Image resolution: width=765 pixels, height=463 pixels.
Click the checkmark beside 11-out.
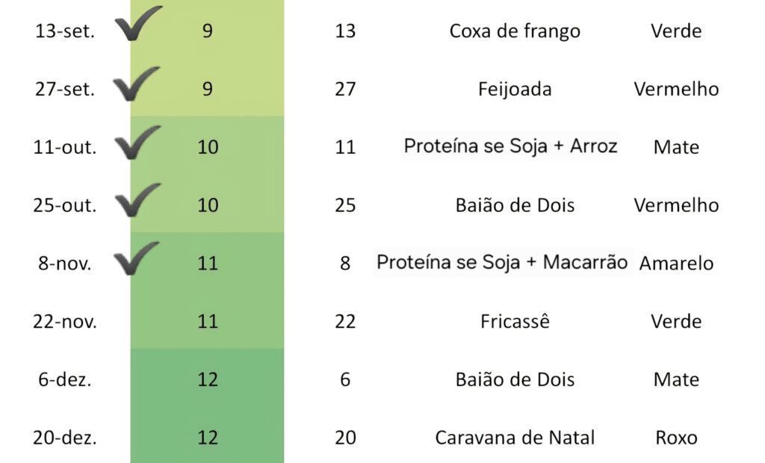point(137,142)
